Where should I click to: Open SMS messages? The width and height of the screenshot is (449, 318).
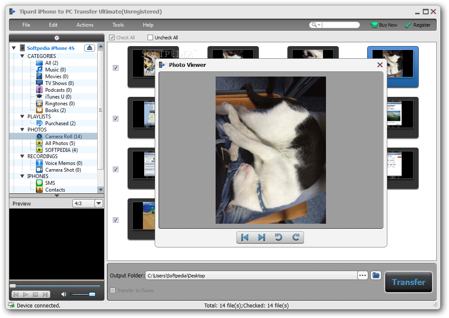click(50, 183)
